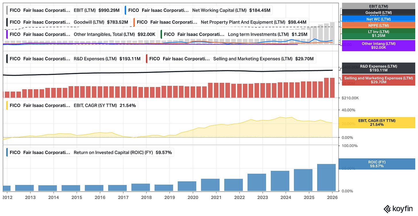Click the tallest ROIC bar at the far right
Viewport: 418px width, 216px height.
[x=326, y=178]
